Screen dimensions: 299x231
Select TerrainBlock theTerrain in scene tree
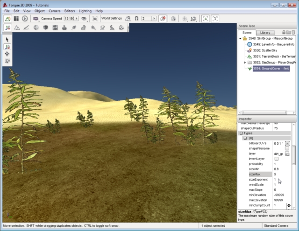pyautogui.click(x=272, y=56)
